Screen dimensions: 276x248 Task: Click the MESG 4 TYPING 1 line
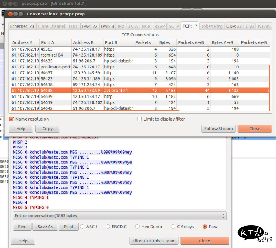tap(30, 197)
